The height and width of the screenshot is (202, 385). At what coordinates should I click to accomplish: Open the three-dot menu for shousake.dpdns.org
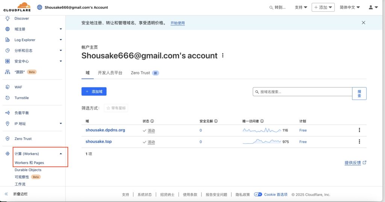(359, 130)
